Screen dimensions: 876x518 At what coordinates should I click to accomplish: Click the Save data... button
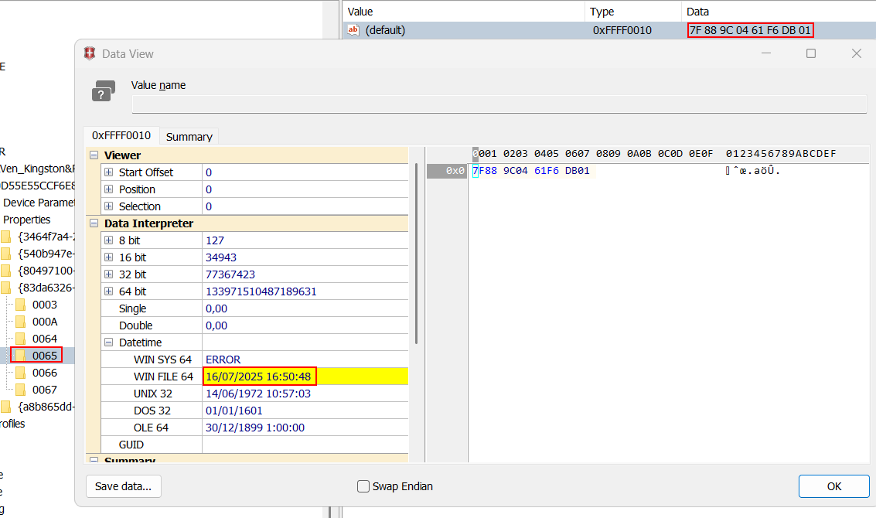tap(124, 486)
